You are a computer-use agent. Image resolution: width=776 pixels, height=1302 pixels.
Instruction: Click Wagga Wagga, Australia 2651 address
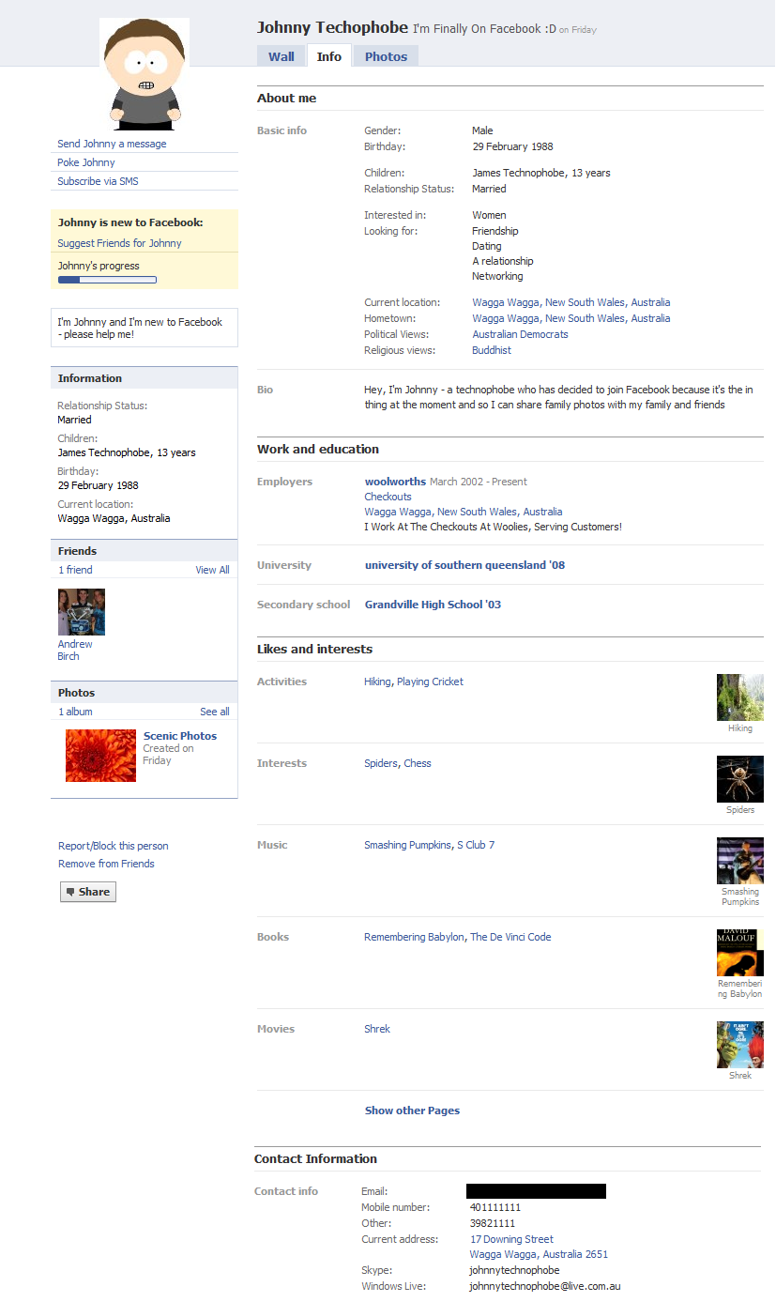coord(540,1254)
